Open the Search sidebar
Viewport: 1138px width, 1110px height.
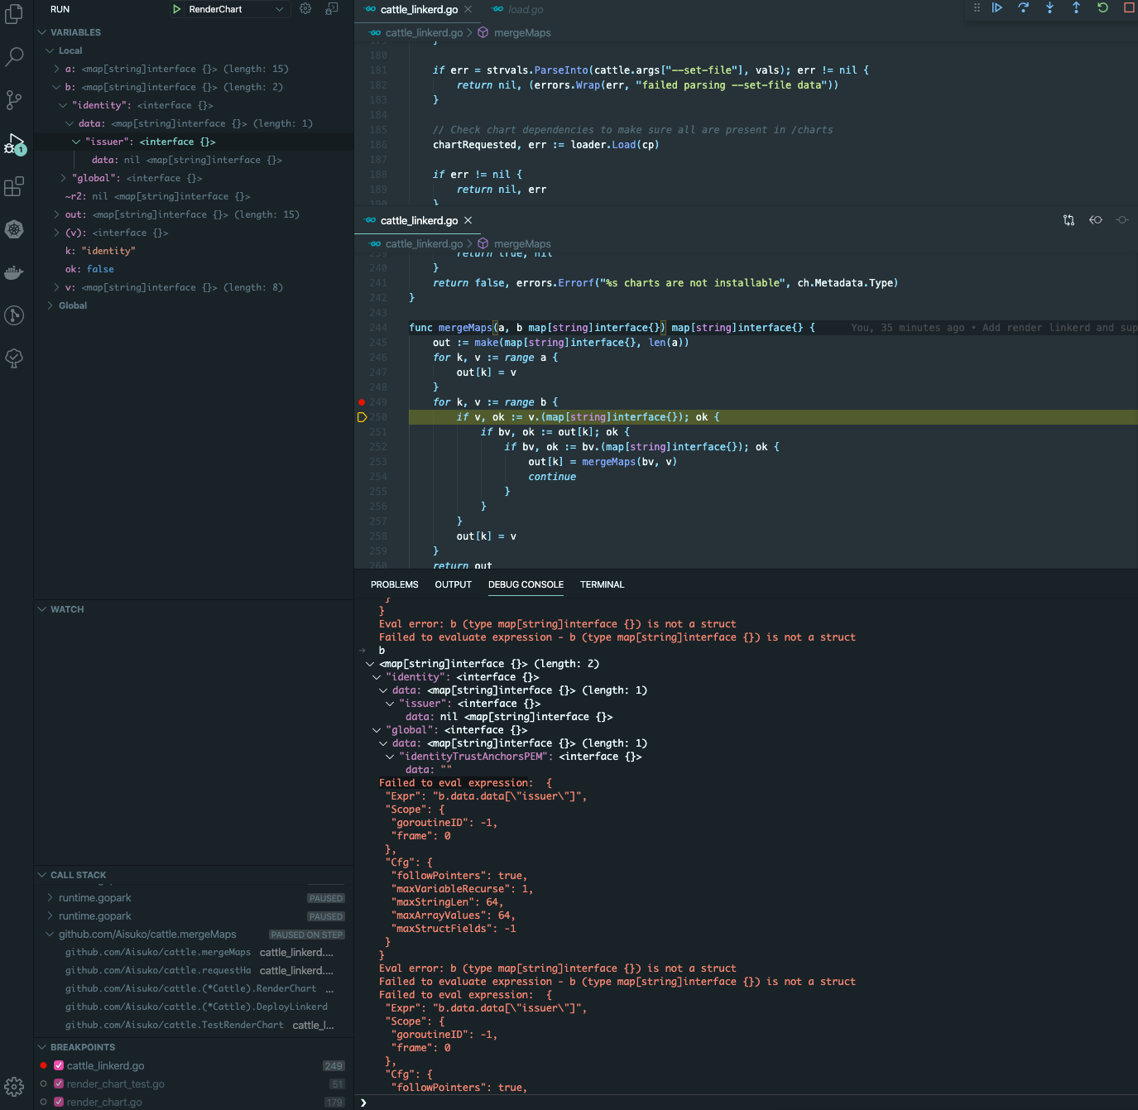tap(13, 56)
